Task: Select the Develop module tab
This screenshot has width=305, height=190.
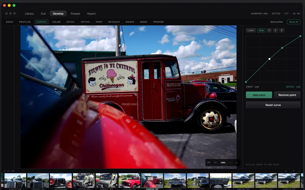Action: click(x=58, y=14)
